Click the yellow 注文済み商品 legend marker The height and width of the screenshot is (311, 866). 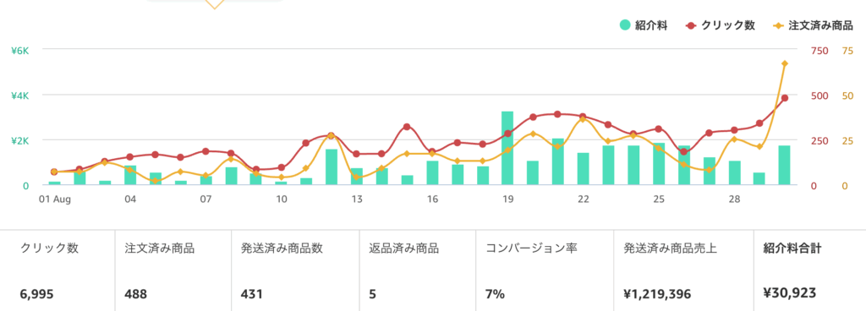[x=778, y=25]
